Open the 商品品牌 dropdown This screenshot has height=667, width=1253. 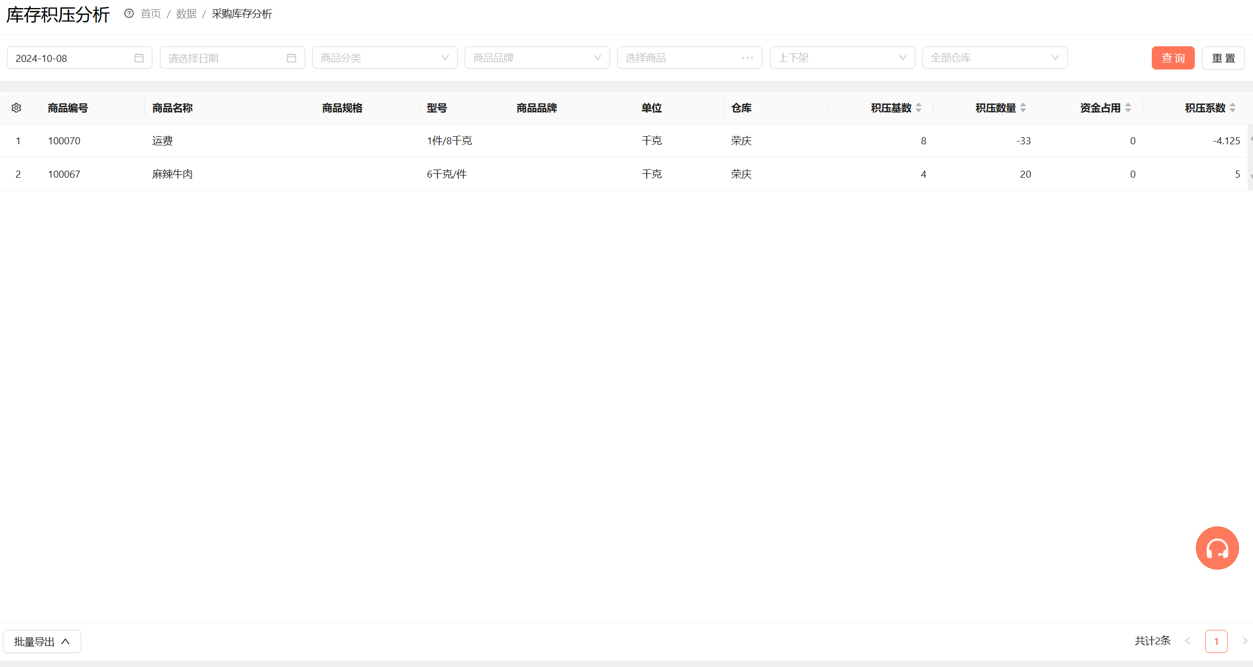click(537, 58)
